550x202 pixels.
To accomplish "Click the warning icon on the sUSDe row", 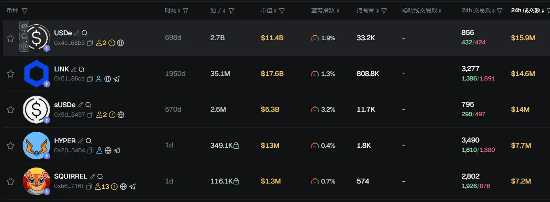I will pyautogui.click(x=112, y=115).
